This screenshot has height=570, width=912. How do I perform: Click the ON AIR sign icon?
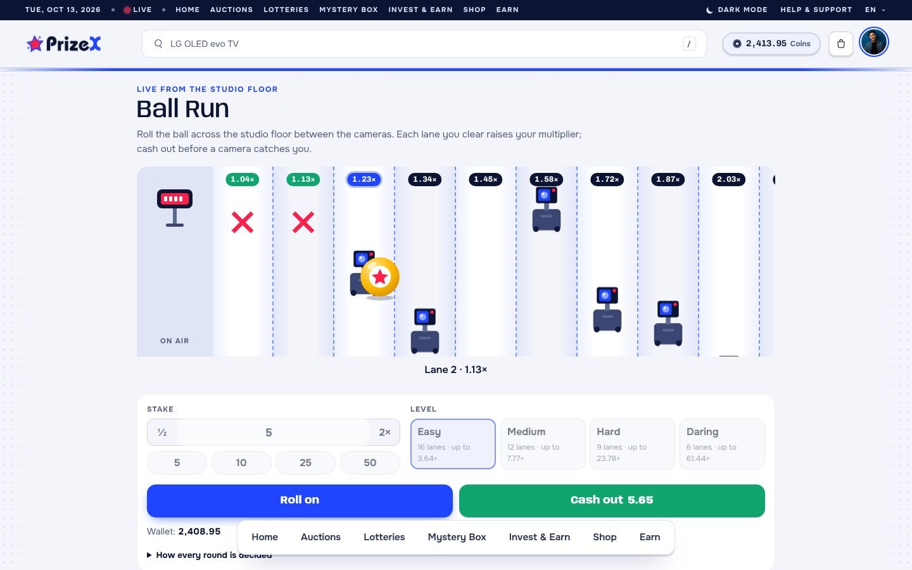coord(175,208)
